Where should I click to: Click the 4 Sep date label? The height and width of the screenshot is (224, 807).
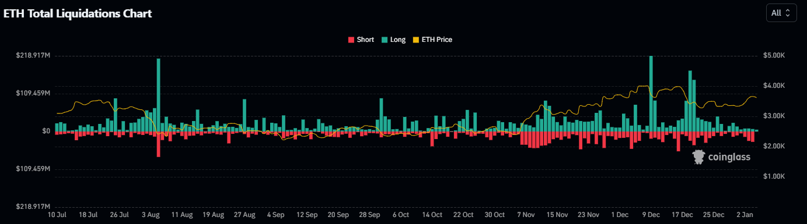coord(275,215)
